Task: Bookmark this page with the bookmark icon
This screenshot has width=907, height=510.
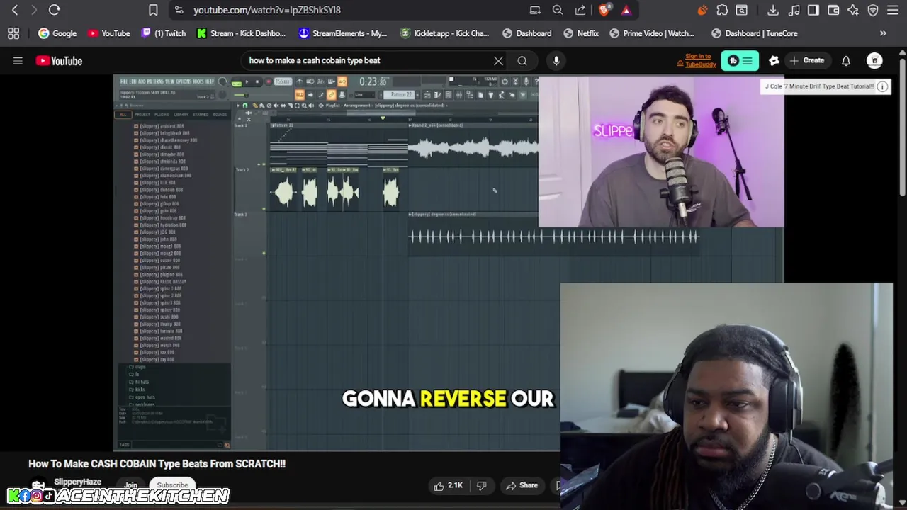Action: [x=153, y=10]
